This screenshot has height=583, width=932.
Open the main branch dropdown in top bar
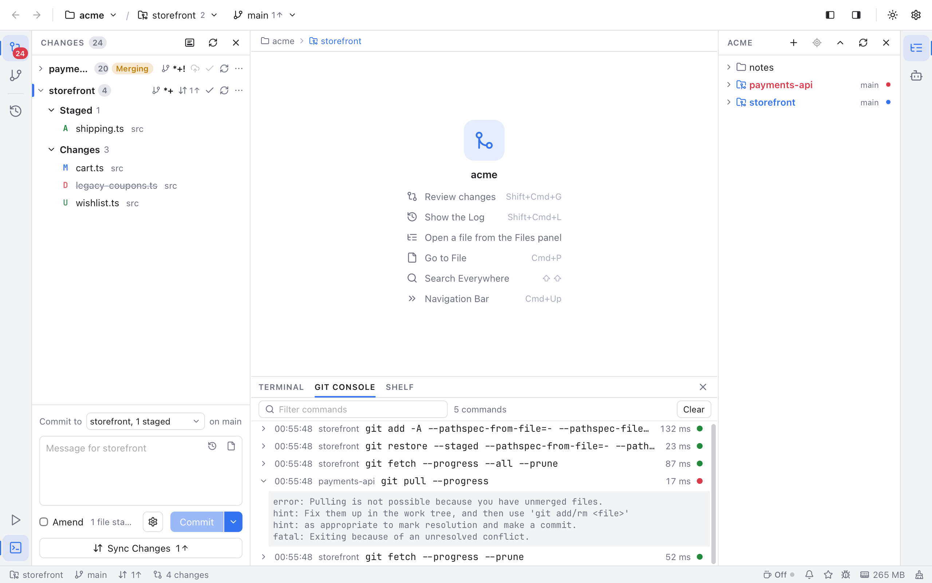pos(265,15)
